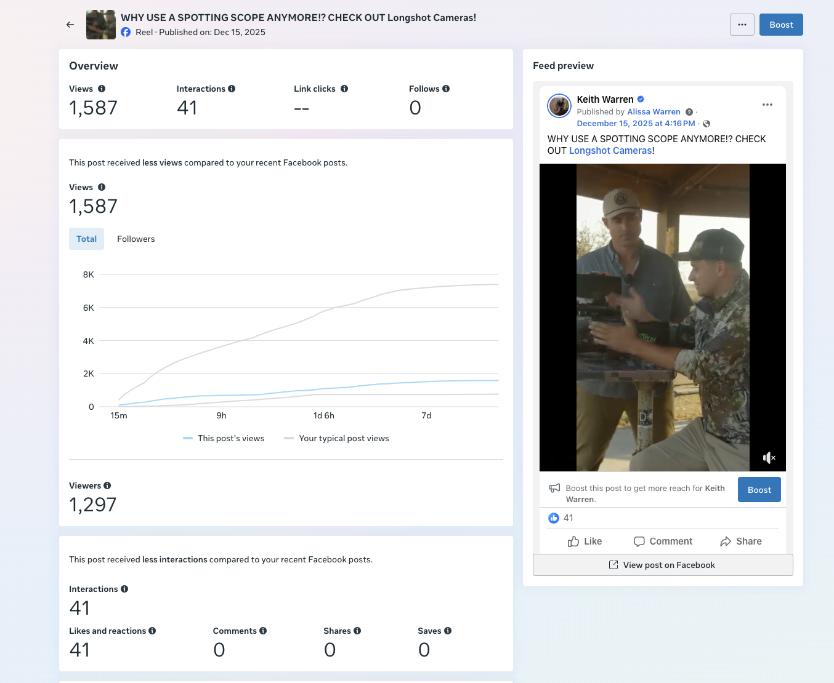Click the 'less views' comparison text
834x683 pixels.
162,163
